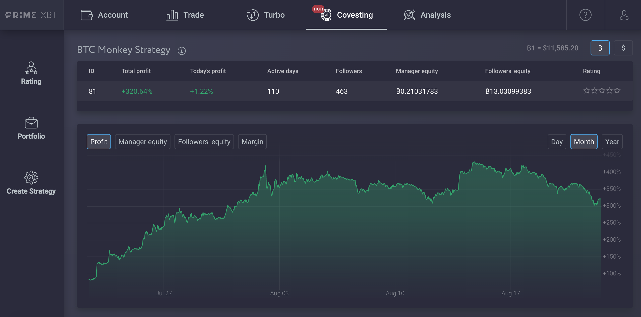Show the Manager equity chart
The height and width of the screenshot is (317, 641).
pyautogui.click(x=142, y=142)
